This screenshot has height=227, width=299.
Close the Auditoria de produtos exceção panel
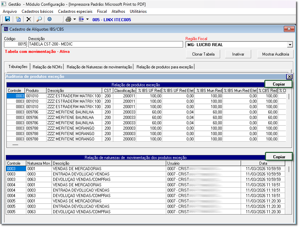tap(289, 76)
